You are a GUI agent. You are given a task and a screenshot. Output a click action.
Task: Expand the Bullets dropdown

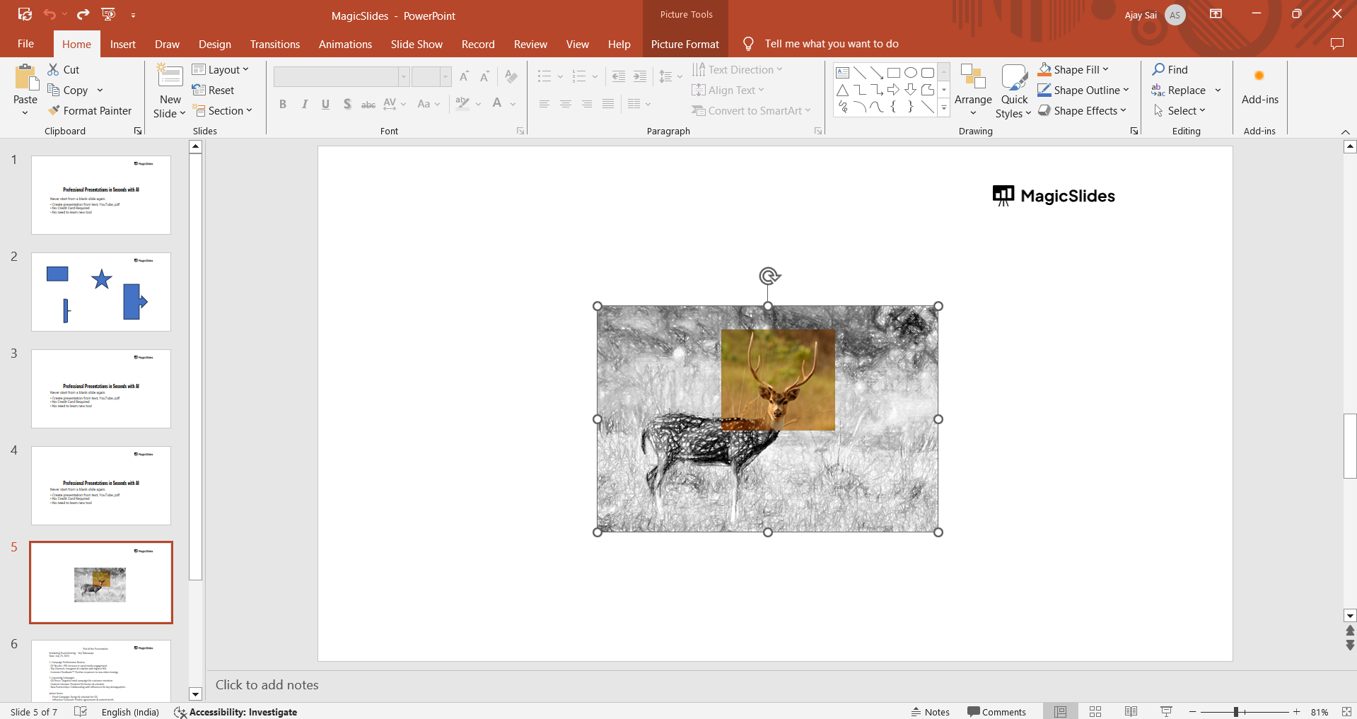pos(560,76)
